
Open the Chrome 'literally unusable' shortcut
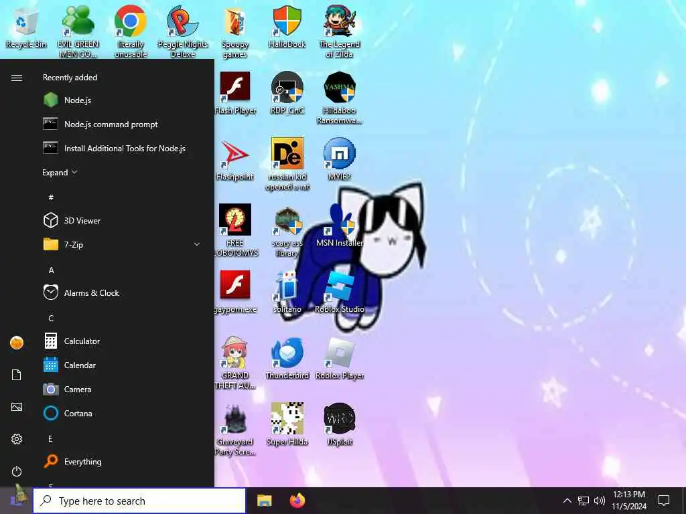coord(131,31)
